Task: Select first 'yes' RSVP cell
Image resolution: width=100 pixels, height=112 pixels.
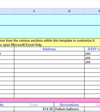Action: pos(92,53)
